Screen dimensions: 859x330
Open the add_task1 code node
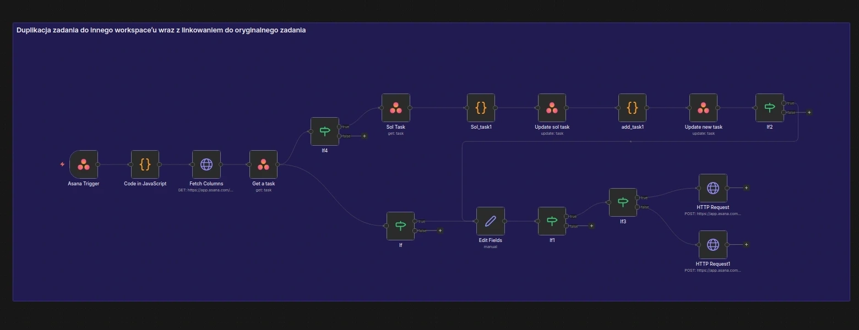632,107
